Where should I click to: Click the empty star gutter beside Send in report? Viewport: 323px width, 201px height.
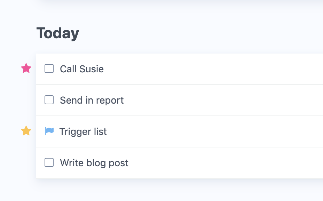(x=26, y=100)
